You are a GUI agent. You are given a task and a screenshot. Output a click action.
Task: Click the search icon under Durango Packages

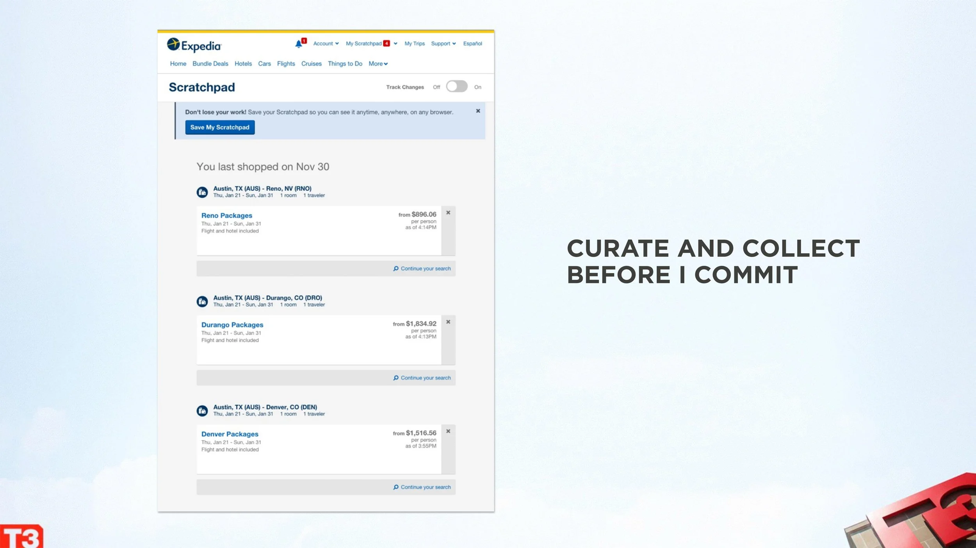pos(396,378)
